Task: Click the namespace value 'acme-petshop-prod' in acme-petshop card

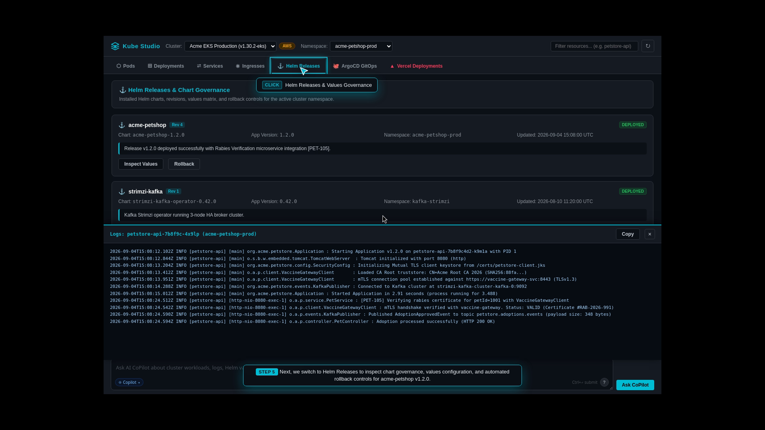Action: [x=437, y=135]
